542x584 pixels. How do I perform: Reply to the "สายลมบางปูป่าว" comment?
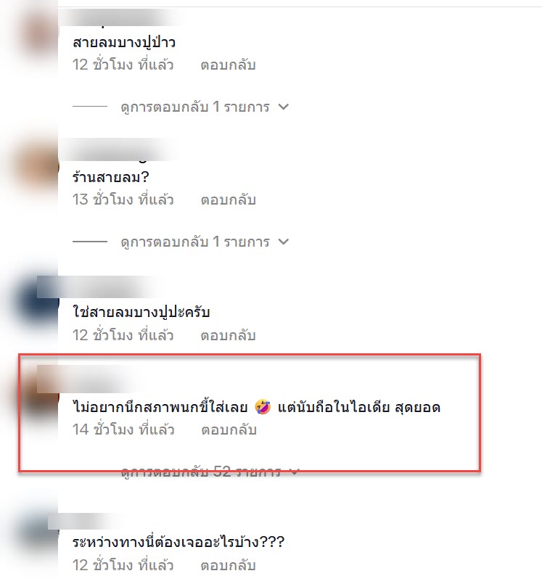(x=228, y=65)
